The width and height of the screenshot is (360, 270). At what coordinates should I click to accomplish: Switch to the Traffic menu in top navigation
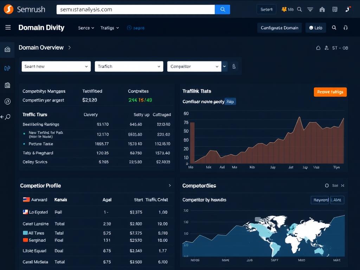(x=109, y=27)
